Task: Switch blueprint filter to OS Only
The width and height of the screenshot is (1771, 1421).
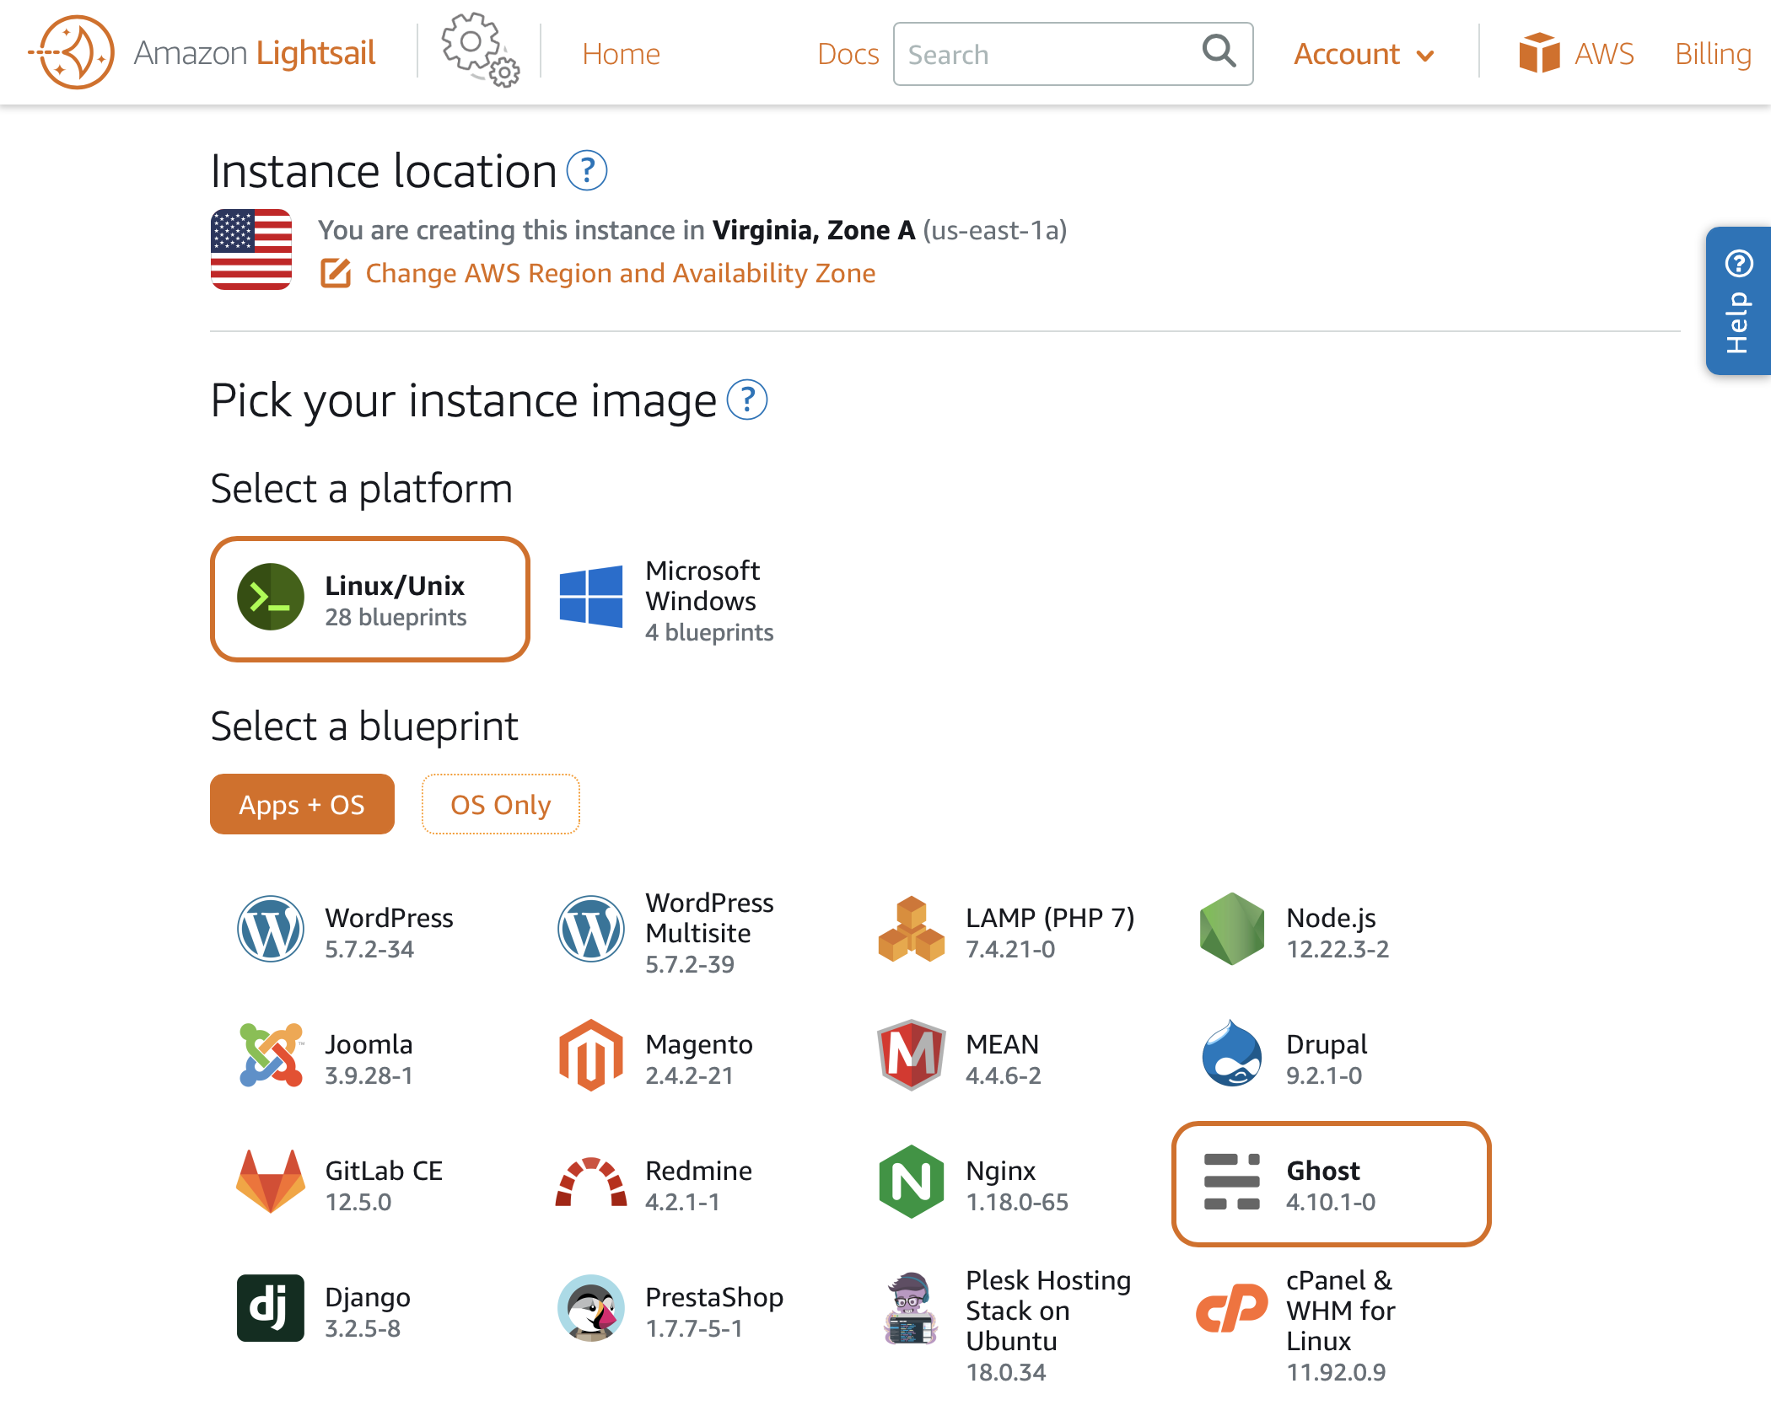Action: click(499, 804)
